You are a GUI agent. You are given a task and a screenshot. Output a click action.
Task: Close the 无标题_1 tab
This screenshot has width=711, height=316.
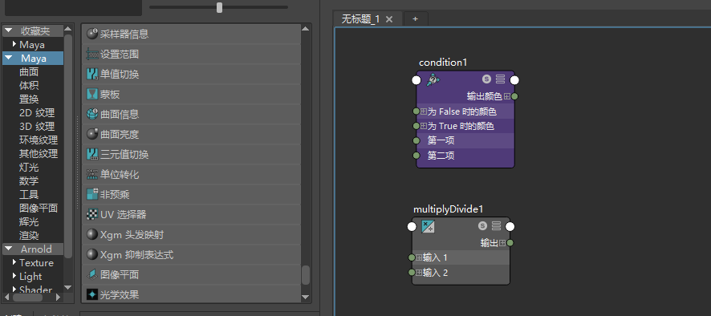click(389, 19)
